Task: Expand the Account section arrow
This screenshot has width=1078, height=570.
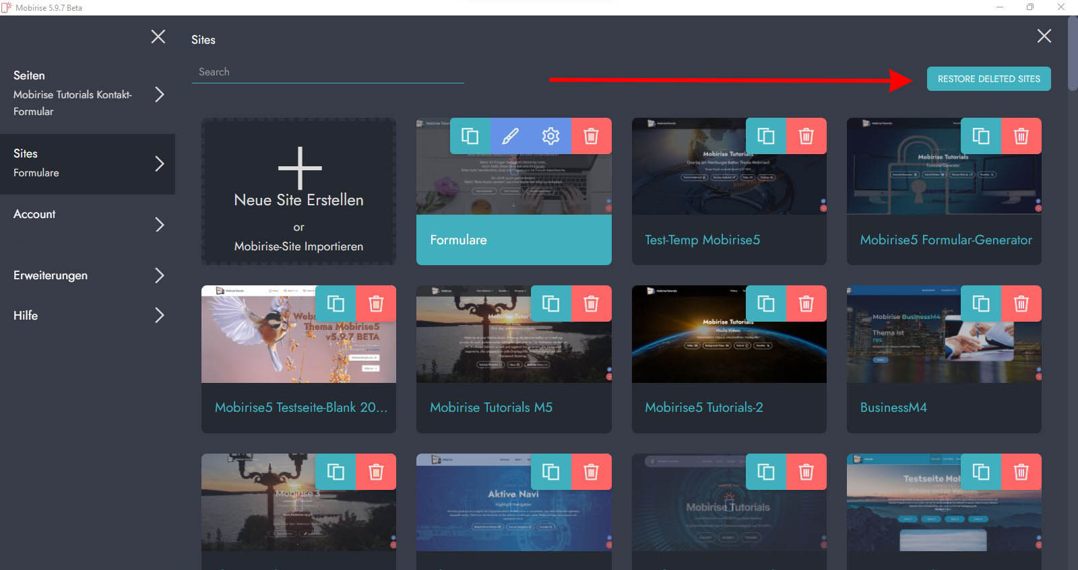Action: (160, 224)
